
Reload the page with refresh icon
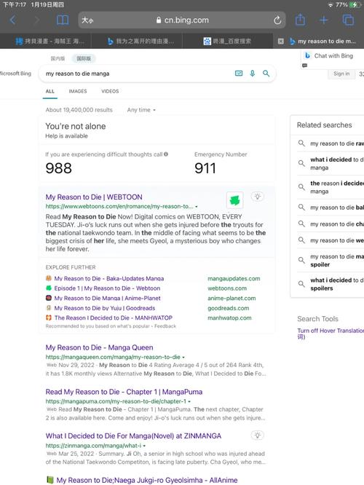tap(277, 20)
